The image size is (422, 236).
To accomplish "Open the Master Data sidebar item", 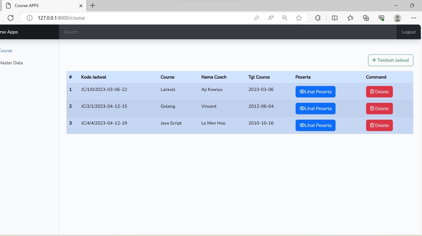I will pyautogui.click(x=11, y=63).
